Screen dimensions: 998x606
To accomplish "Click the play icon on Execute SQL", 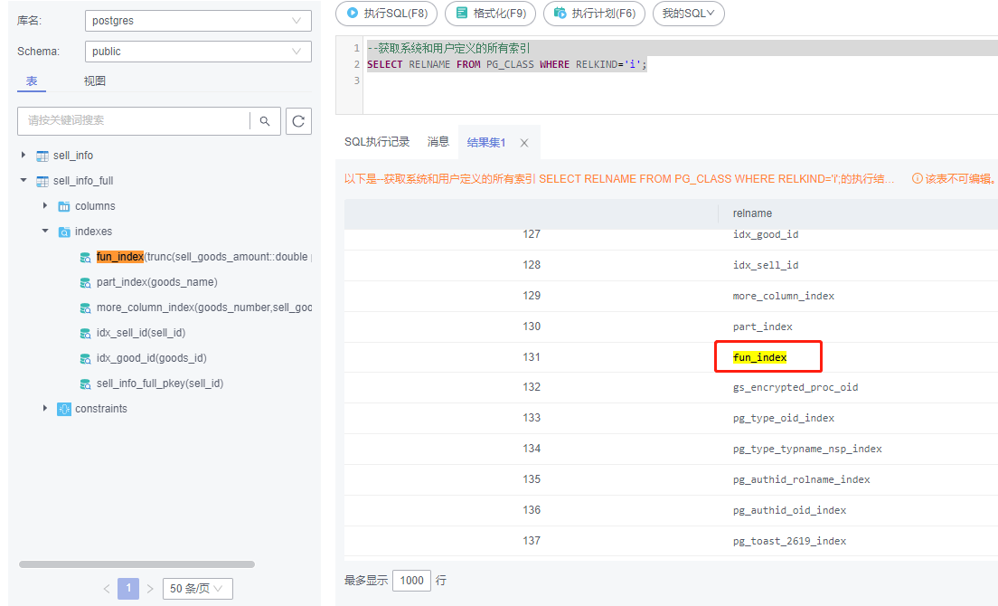I will (x=352, y=13).
